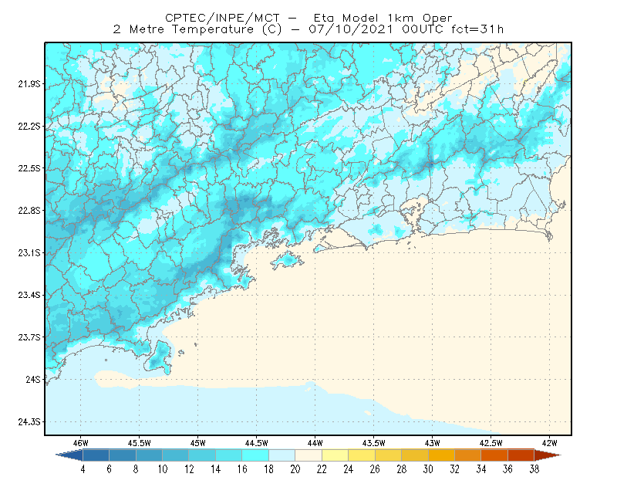Click the 22.8S latitude axis label
This screenshot has width=617, height=477.
click(29, 211)
